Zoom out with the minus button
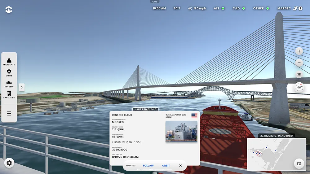The image size is (310, 174). (299, 63)
